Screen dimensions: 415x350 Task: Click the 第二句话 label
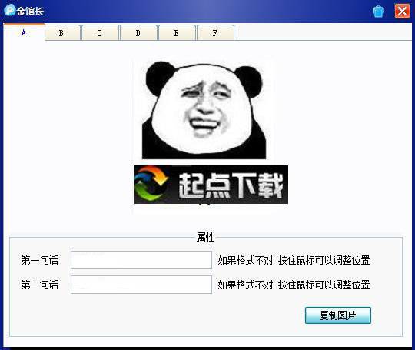point(40,285)
